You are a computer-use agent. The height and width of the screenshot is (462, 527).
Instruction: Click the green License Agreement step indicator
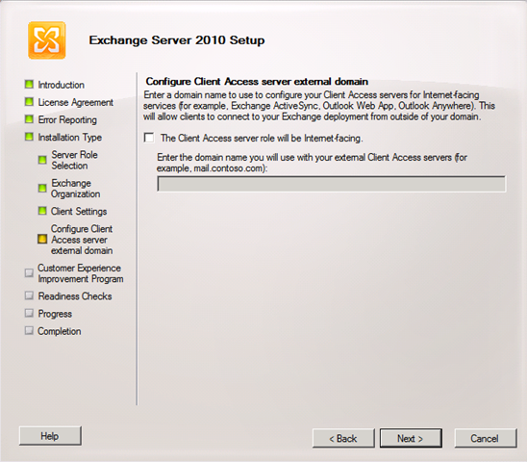(29, 102)
